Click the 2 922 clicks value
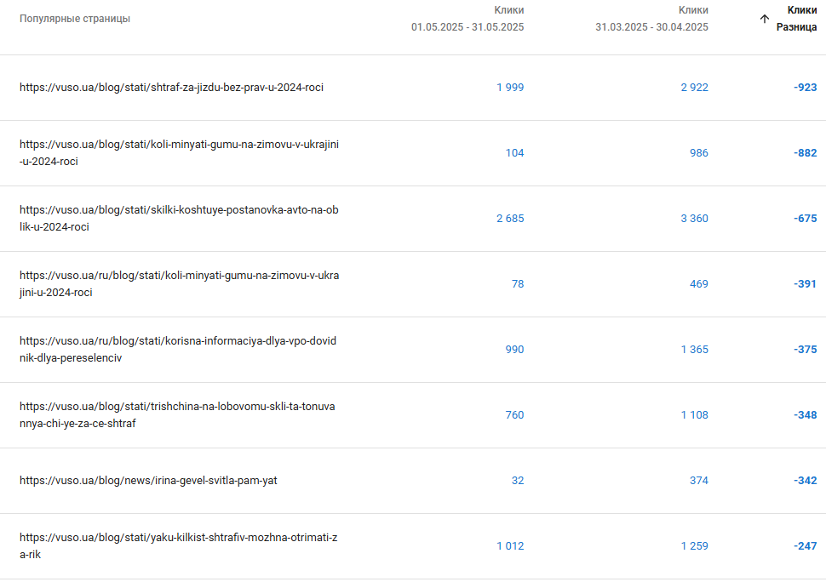Viewport: 826px width, 582px height. 694,88
